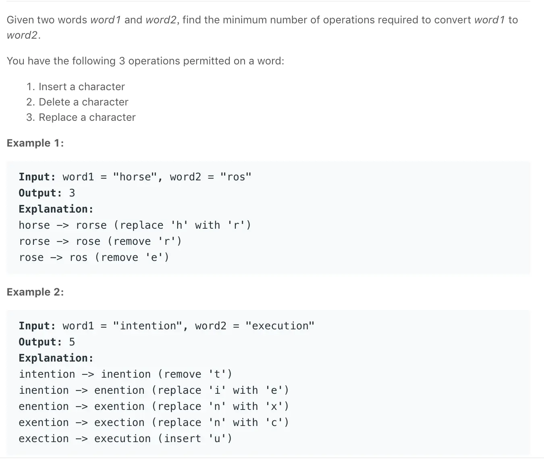Click line 'exention -> exection' replace step
544x459 pixels.
click(x=154, y=422)
